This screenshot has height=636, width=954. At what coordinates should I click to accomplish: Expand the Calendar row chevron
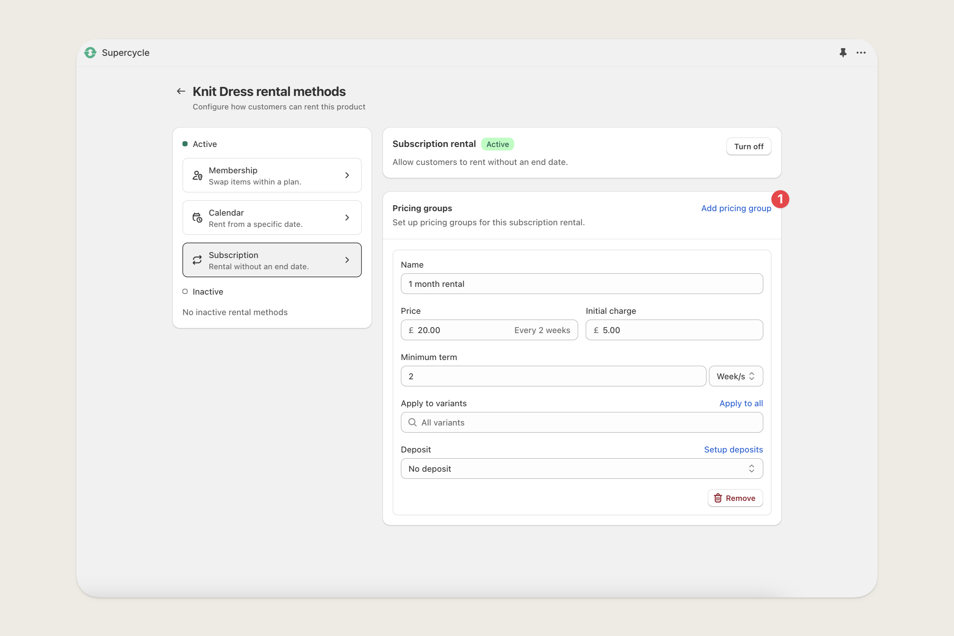[347, 218]
